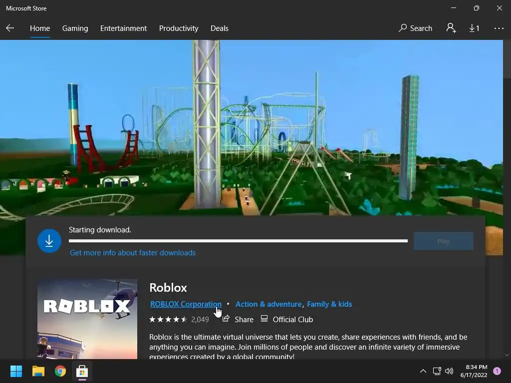The width and height of the screenshot is (511, 383).
Task: Open File Explorer from the taskbar
Action: [38, 371]
